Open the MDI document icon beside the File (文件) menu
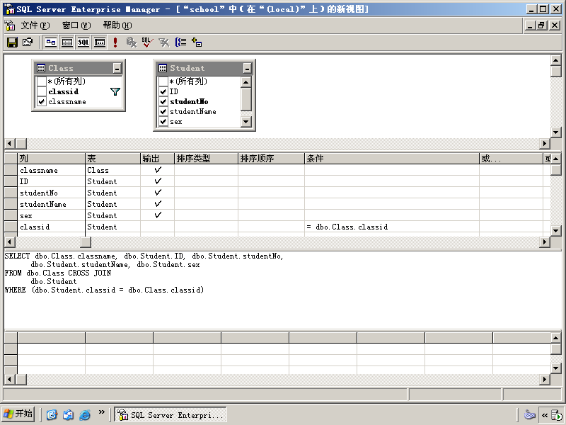566x425 pixels. [10, 25]
